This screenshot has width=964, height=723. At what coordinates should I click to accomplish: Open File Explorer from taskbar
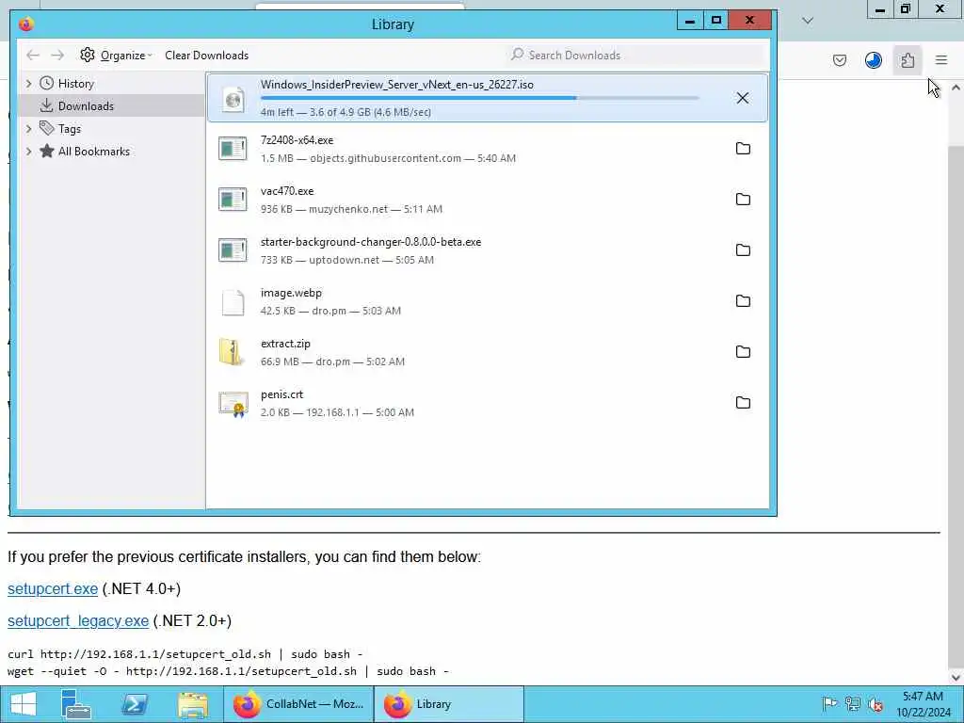point(192,704)
